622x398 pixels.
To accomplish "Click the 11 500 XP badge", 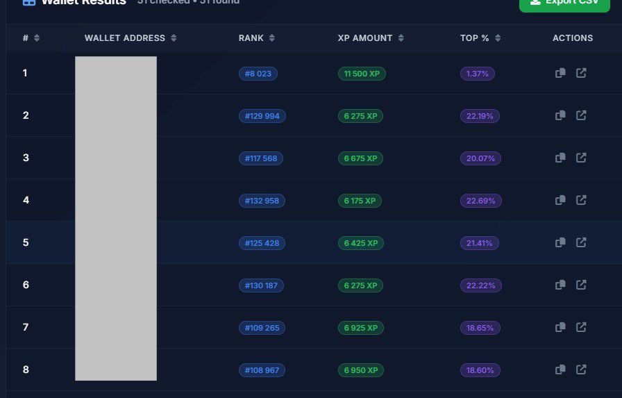I will pyautogui.click(x=362, y=74).
